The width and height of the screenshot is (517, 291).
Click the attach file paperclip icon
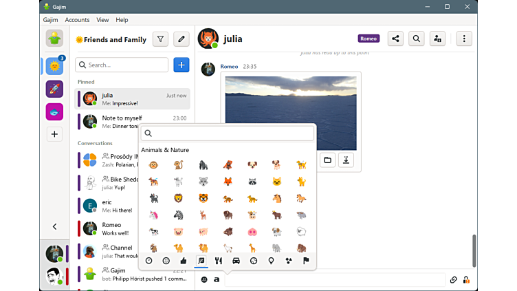click(x=453, y=280)
